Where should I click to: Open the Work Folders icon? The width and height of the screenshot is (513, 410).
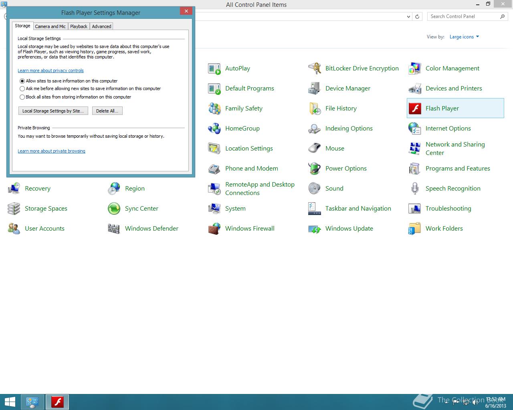415,229
